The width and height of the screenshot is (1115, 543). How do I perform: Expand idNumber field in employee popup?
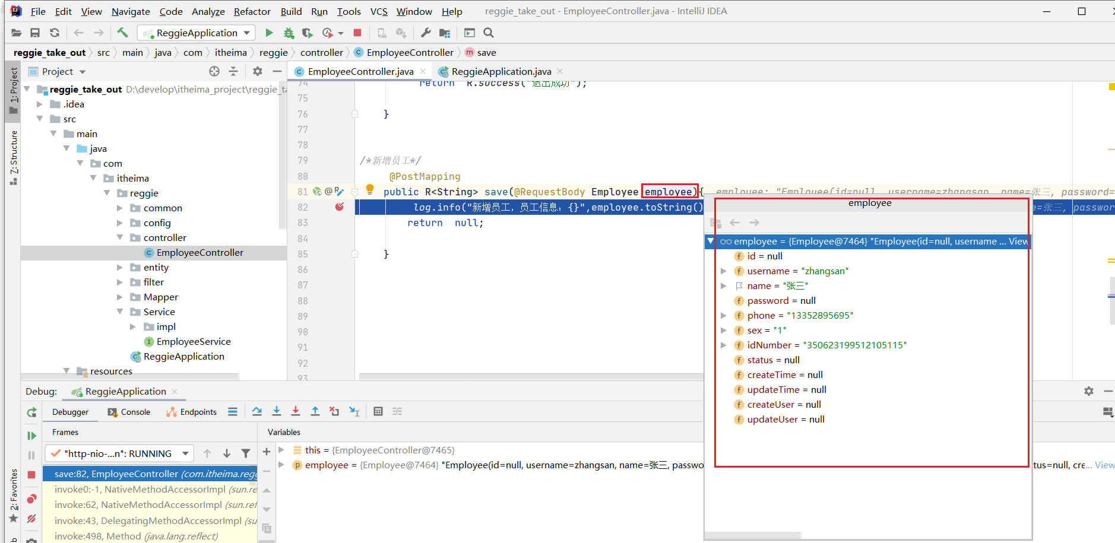click(x=724, y=345)
